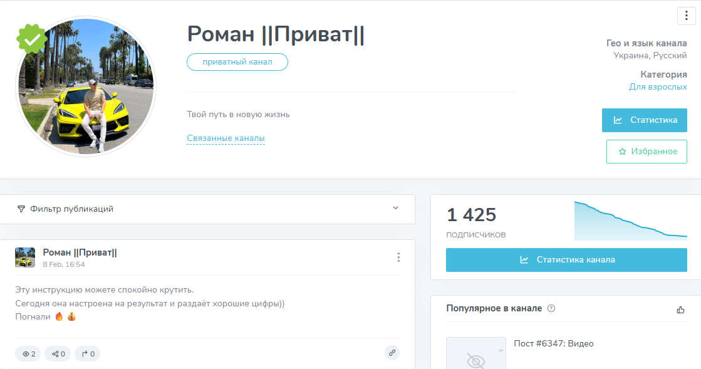Screen dimensions: 701x369
Task: Click the post shares counter
Action: coord(58,354)
